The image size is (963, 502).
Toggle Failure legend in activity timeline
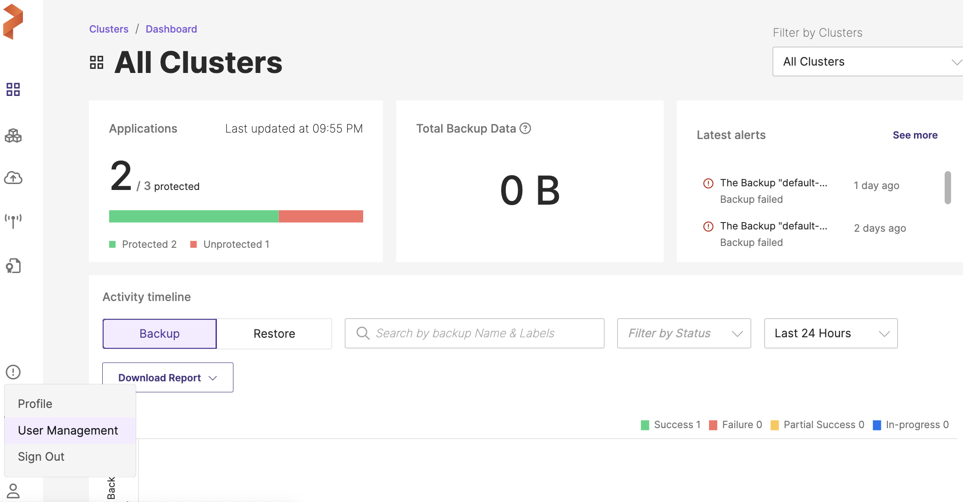[x=736, y=425]
